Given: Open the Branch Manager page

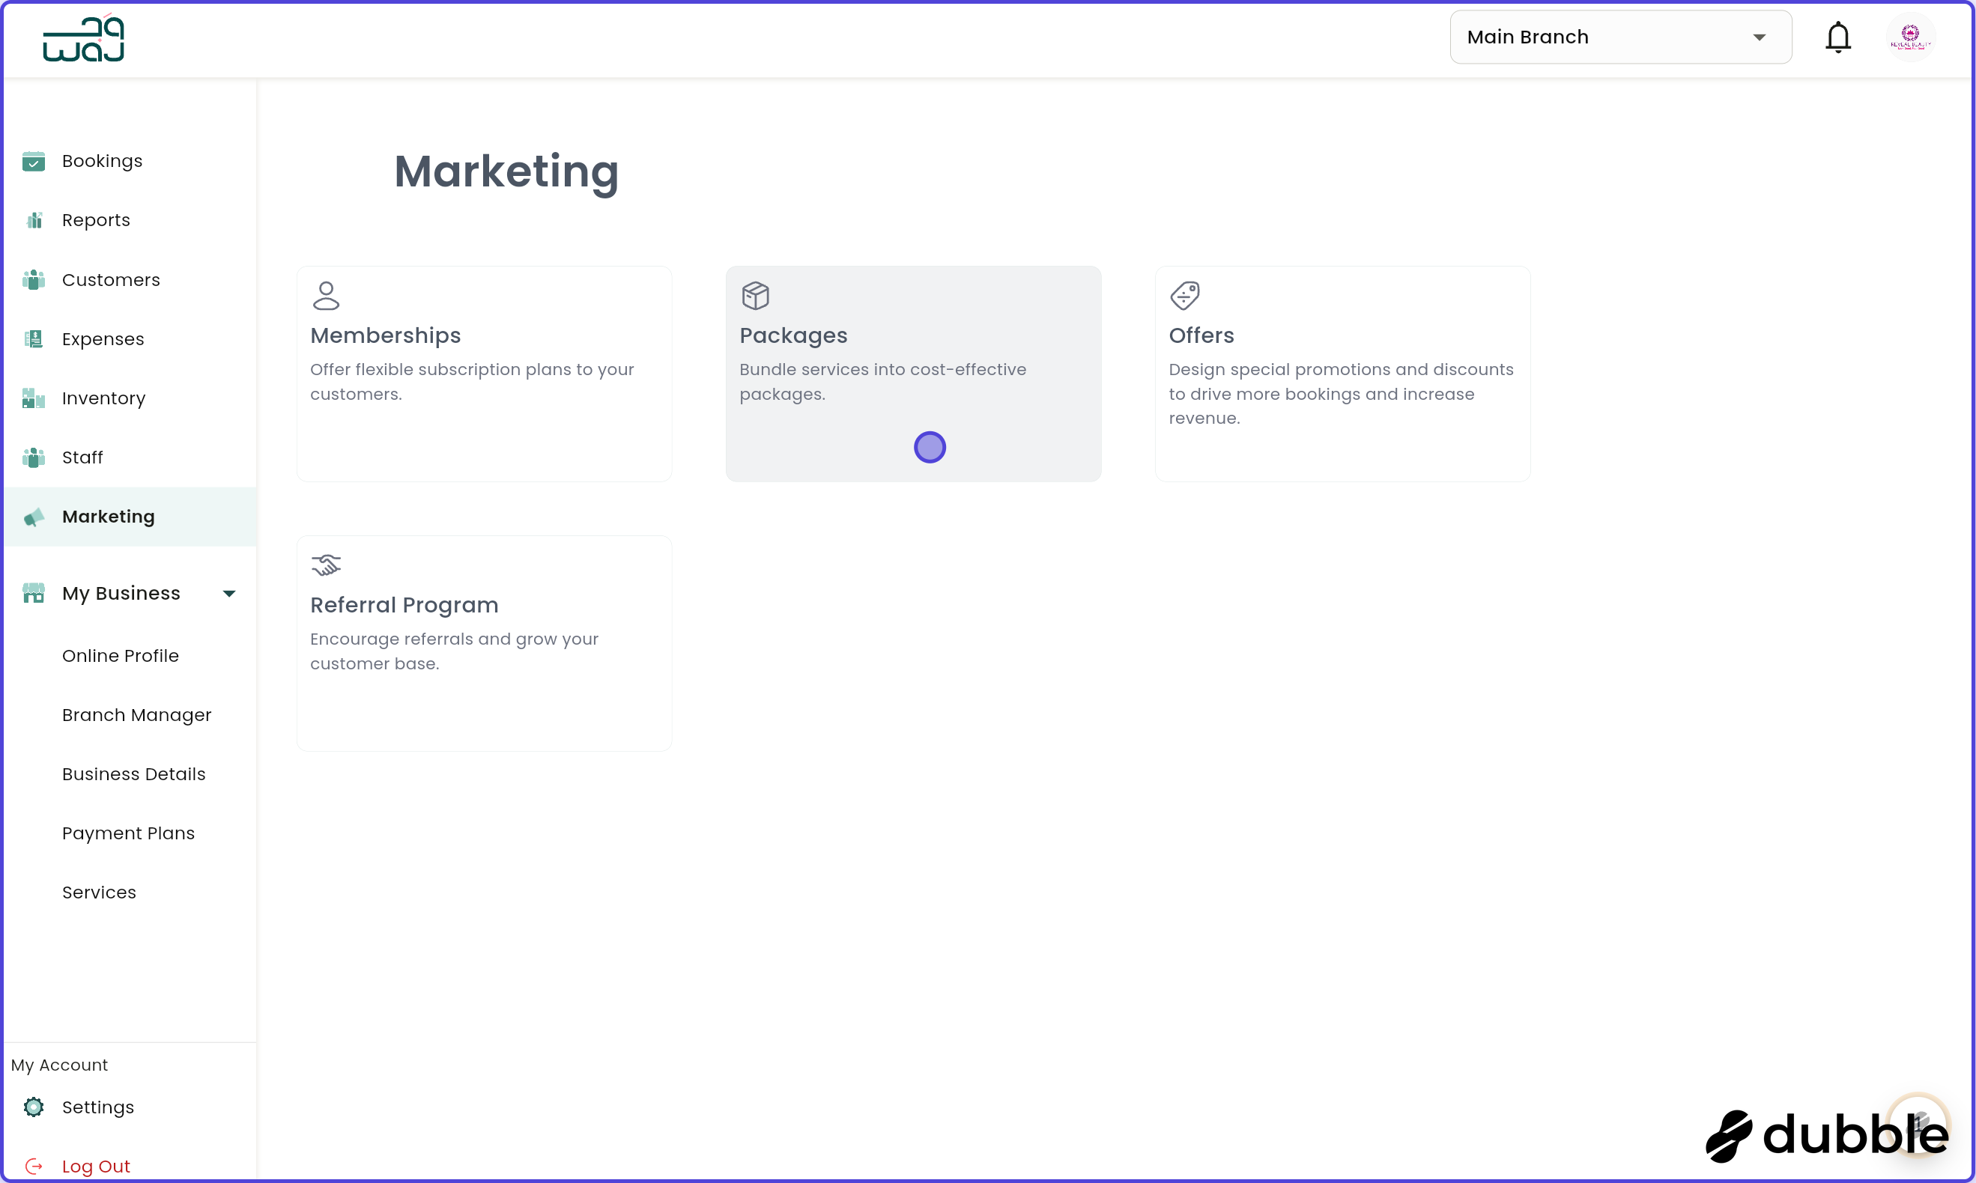Looking at the screenshot, I should click(136, 715).
